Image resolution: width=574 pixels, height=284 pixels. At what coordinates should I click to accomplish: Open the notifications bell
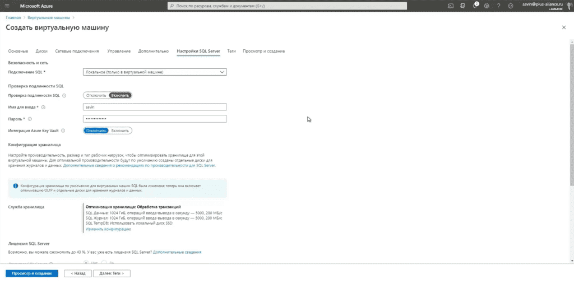[475, 6]
